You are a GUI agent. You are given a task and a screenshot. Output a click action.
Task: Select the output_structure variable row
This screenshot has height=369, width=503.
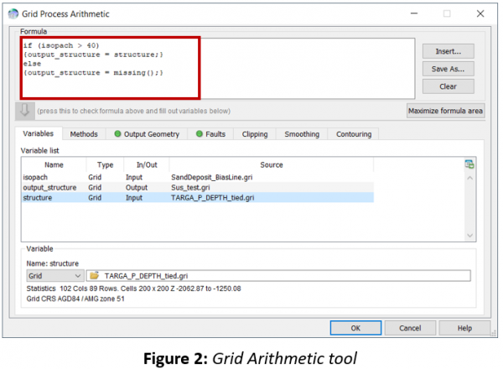pyautogui.click(x=198, y=187)
